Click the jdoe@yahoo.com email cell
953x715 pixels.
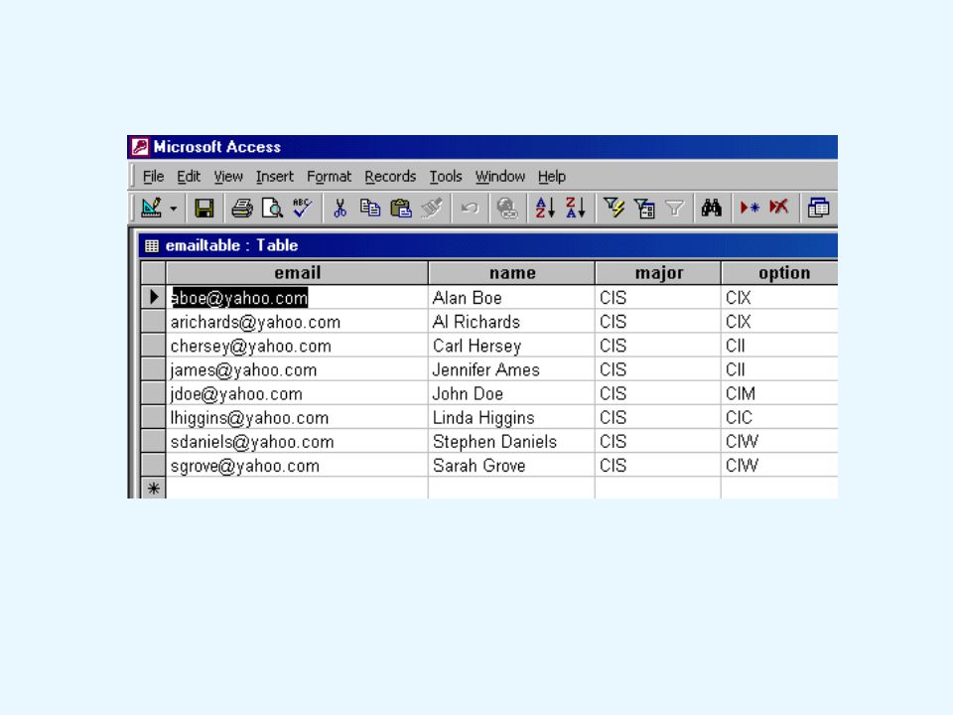click(x=297, y=393)
